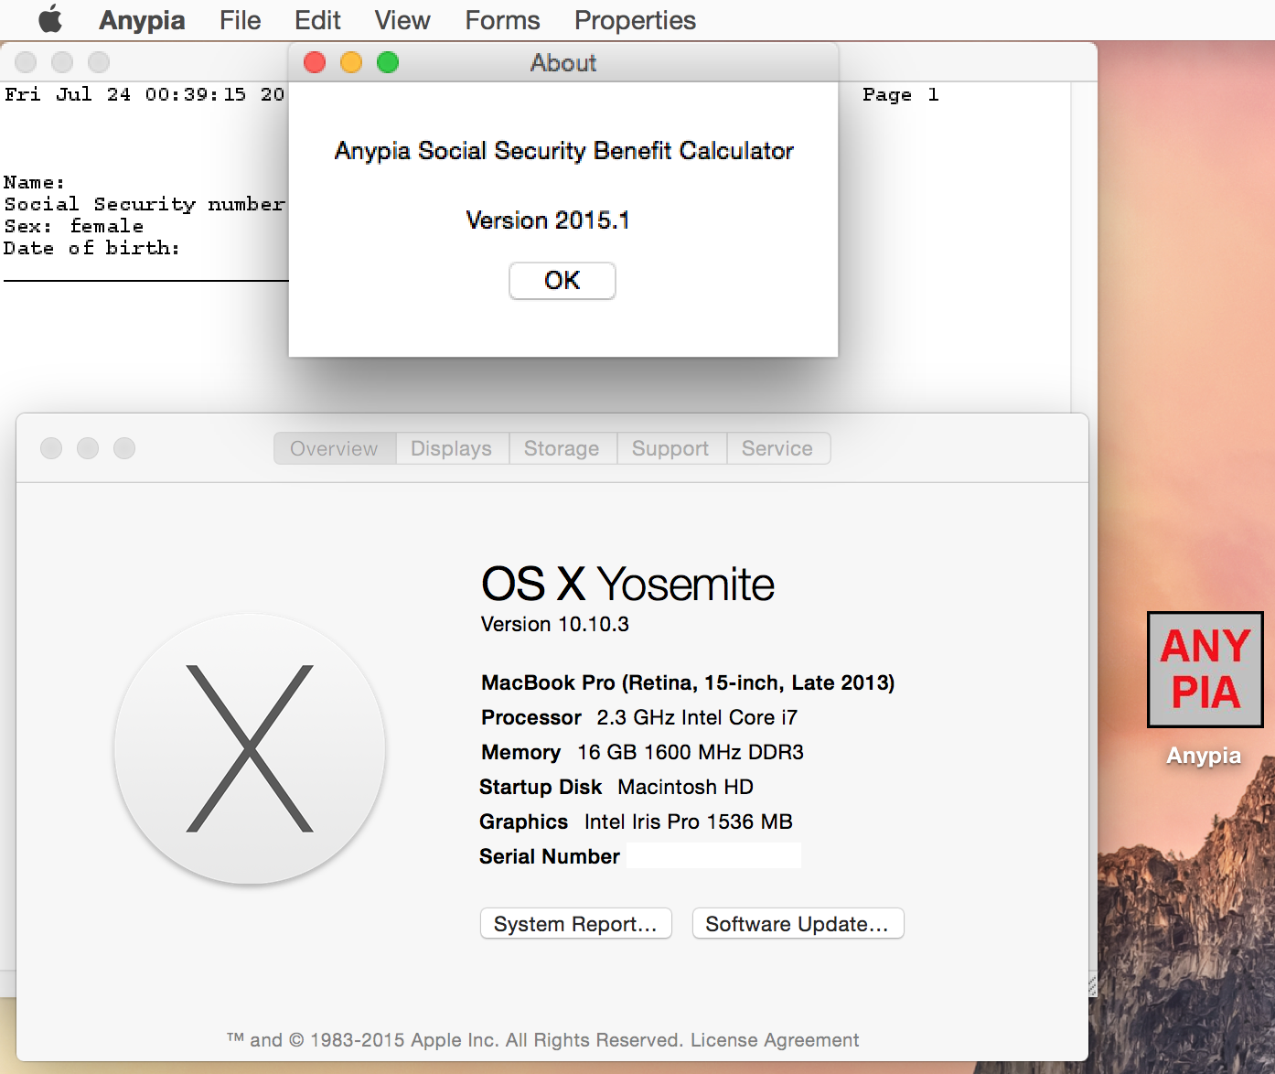The width and height of the screenshot is (1275, 1074).
Task: Switch to the Overview tab
Action: click(335, 448)
